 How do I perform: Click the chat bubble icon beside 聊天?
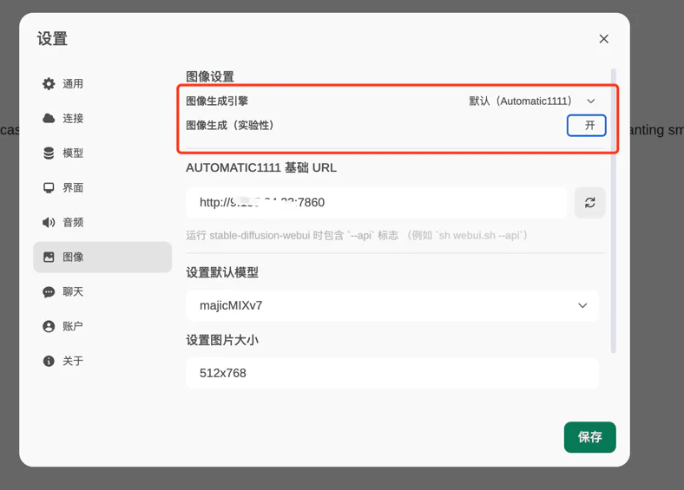(x=49, y=292)
